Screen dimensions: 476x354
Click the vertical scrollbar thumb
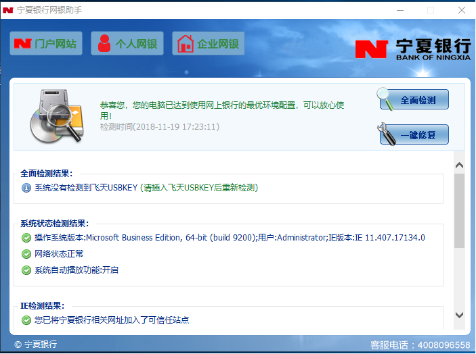coord(459,209)
